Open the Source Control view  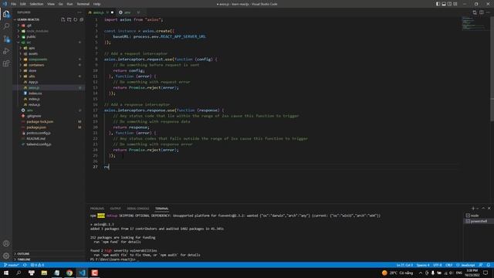[x=6, y=39]
